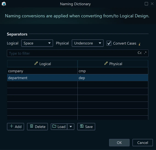Confirm the dialog with OK
The width and height of the screenshot is (156, 150).
pos(119,143)
